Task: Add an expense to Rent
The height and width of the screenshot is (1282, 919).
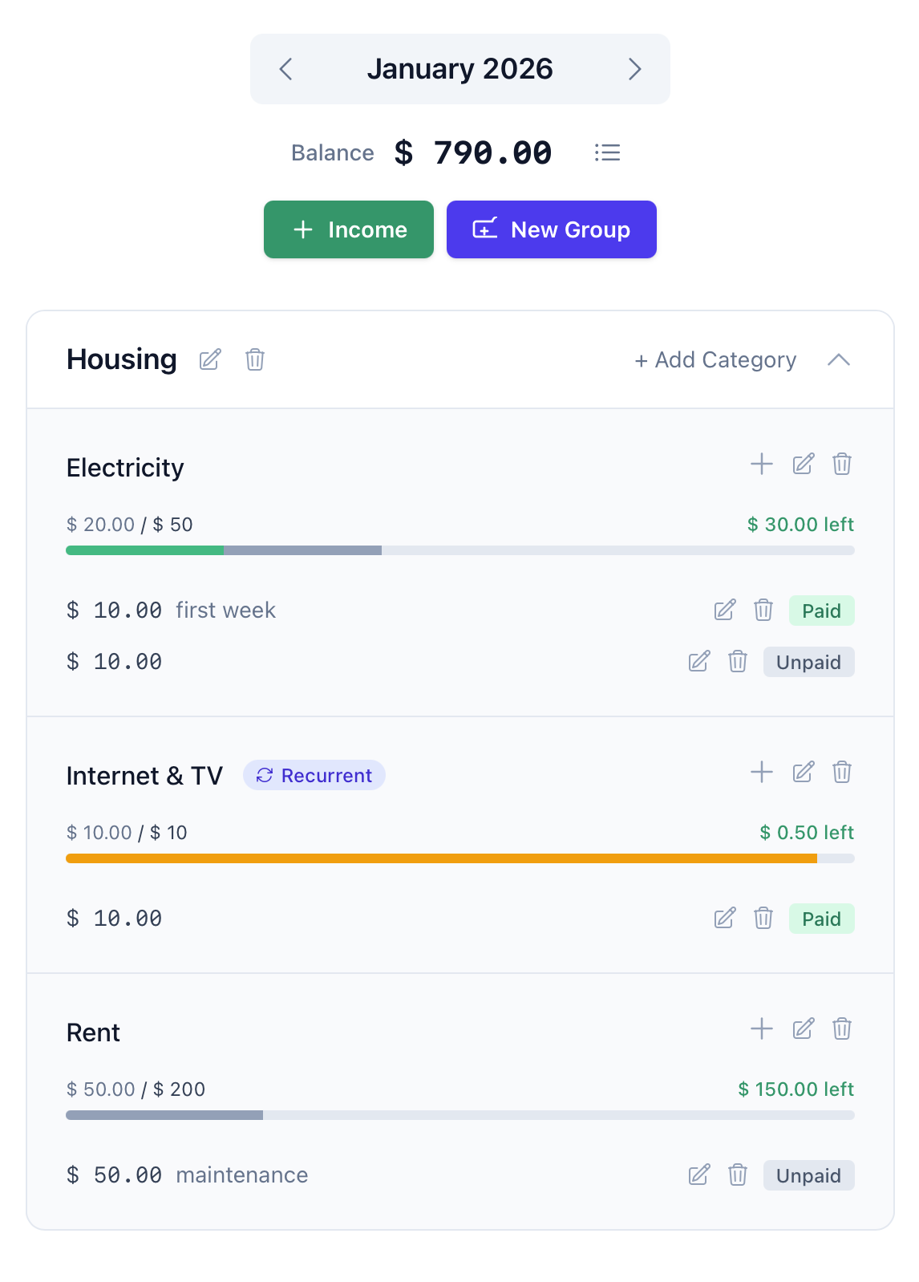Action: [x=761, y=1028]
